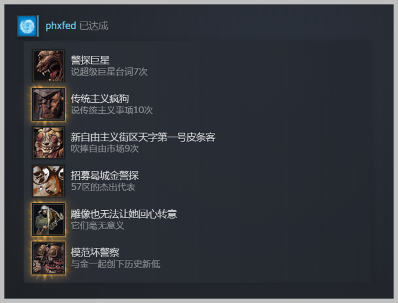Click the phxfed blue swirl avatar

27,26
